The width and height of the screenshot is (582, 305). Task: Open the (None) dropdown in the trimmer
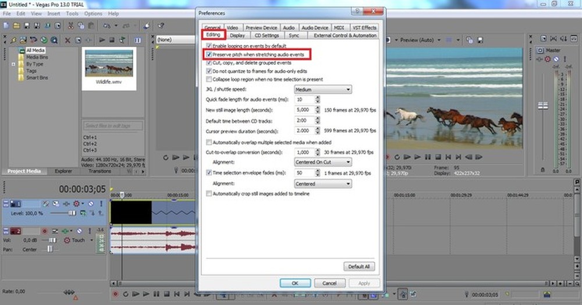coord(176,40)
